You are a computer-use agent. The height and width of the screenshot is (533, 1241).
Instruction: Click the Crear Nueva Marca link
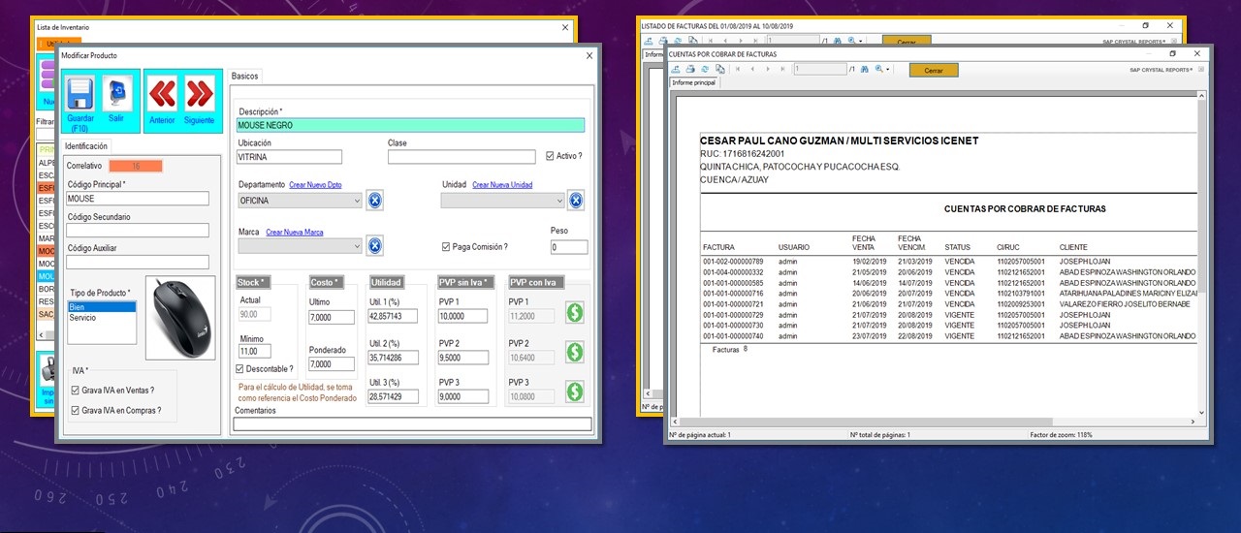(295, 233)
